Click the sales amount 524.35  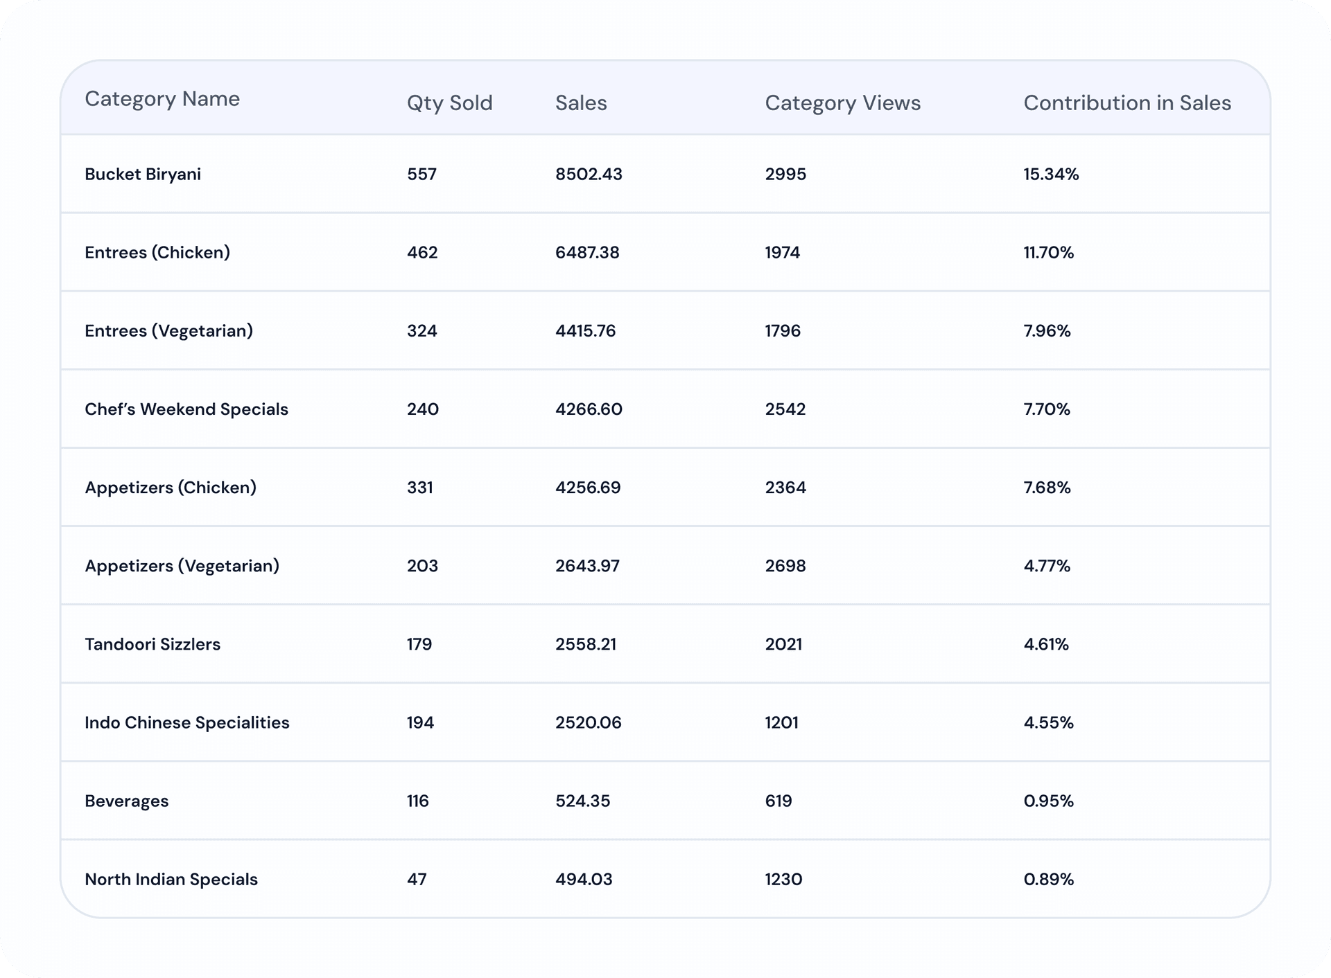pos(582,801)
